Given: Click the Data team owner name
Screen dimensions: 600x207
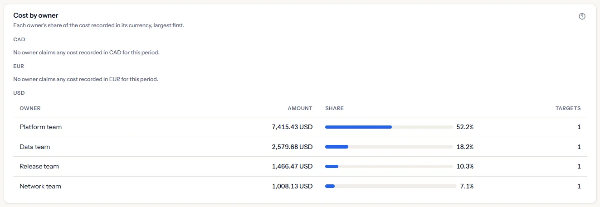Looking at the screenshot, I should point(35,147).
